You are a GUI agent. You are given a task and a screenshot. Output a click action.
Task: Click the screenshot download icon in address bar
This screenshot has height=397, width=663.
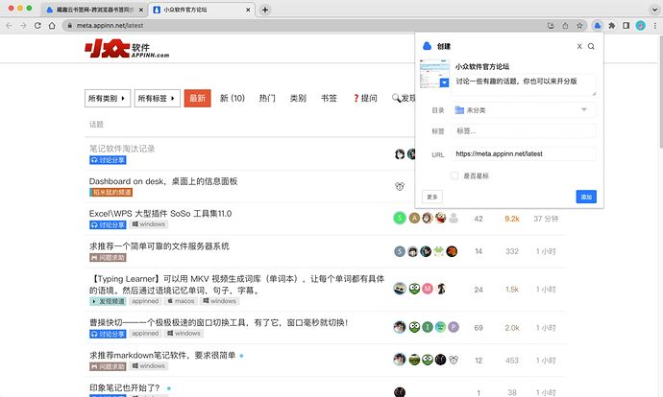point(551,26)
